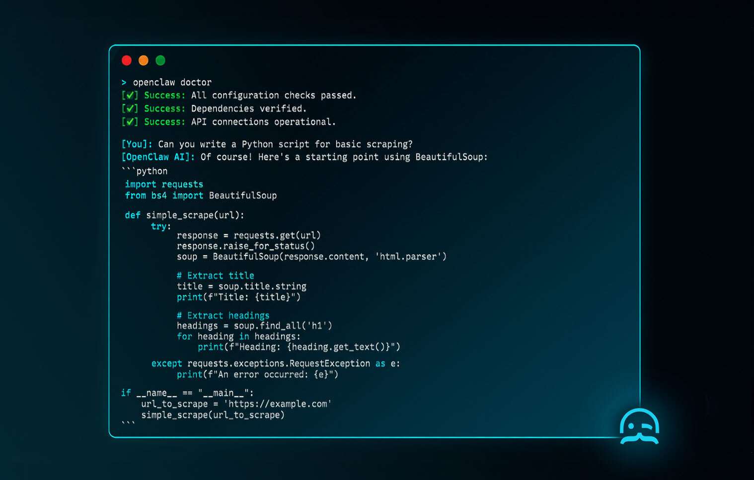Click the '[OpenClaw AI]:' speaker label
754x480 pixels.
[158, 157]
